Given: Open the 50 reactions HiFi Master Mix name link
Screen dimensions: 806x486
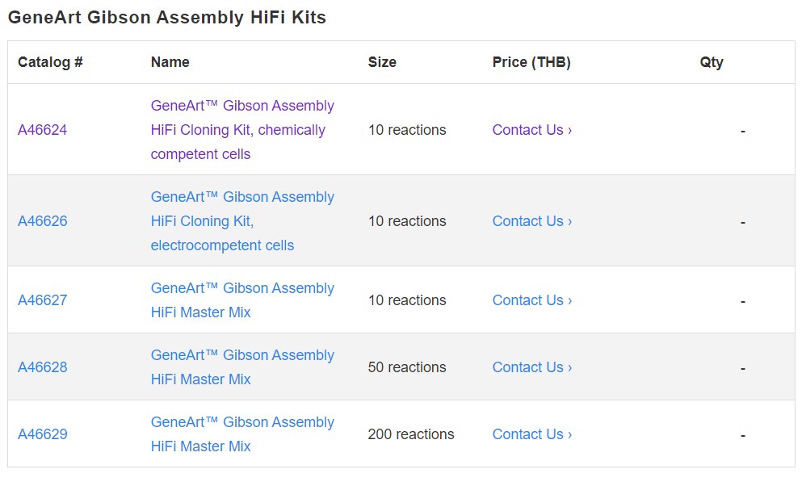Looking at the screenshot, I should click(242, 367).
